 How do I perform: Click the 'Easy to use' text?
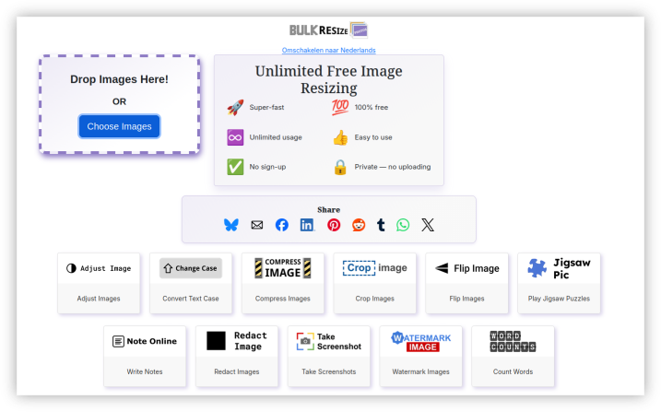(x=373, y=137)
